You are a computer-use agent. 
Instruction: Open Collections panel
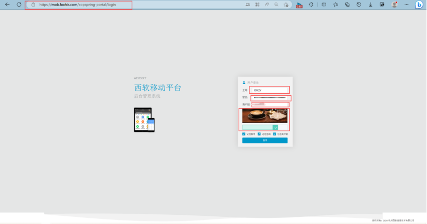[x=347, y=5]
